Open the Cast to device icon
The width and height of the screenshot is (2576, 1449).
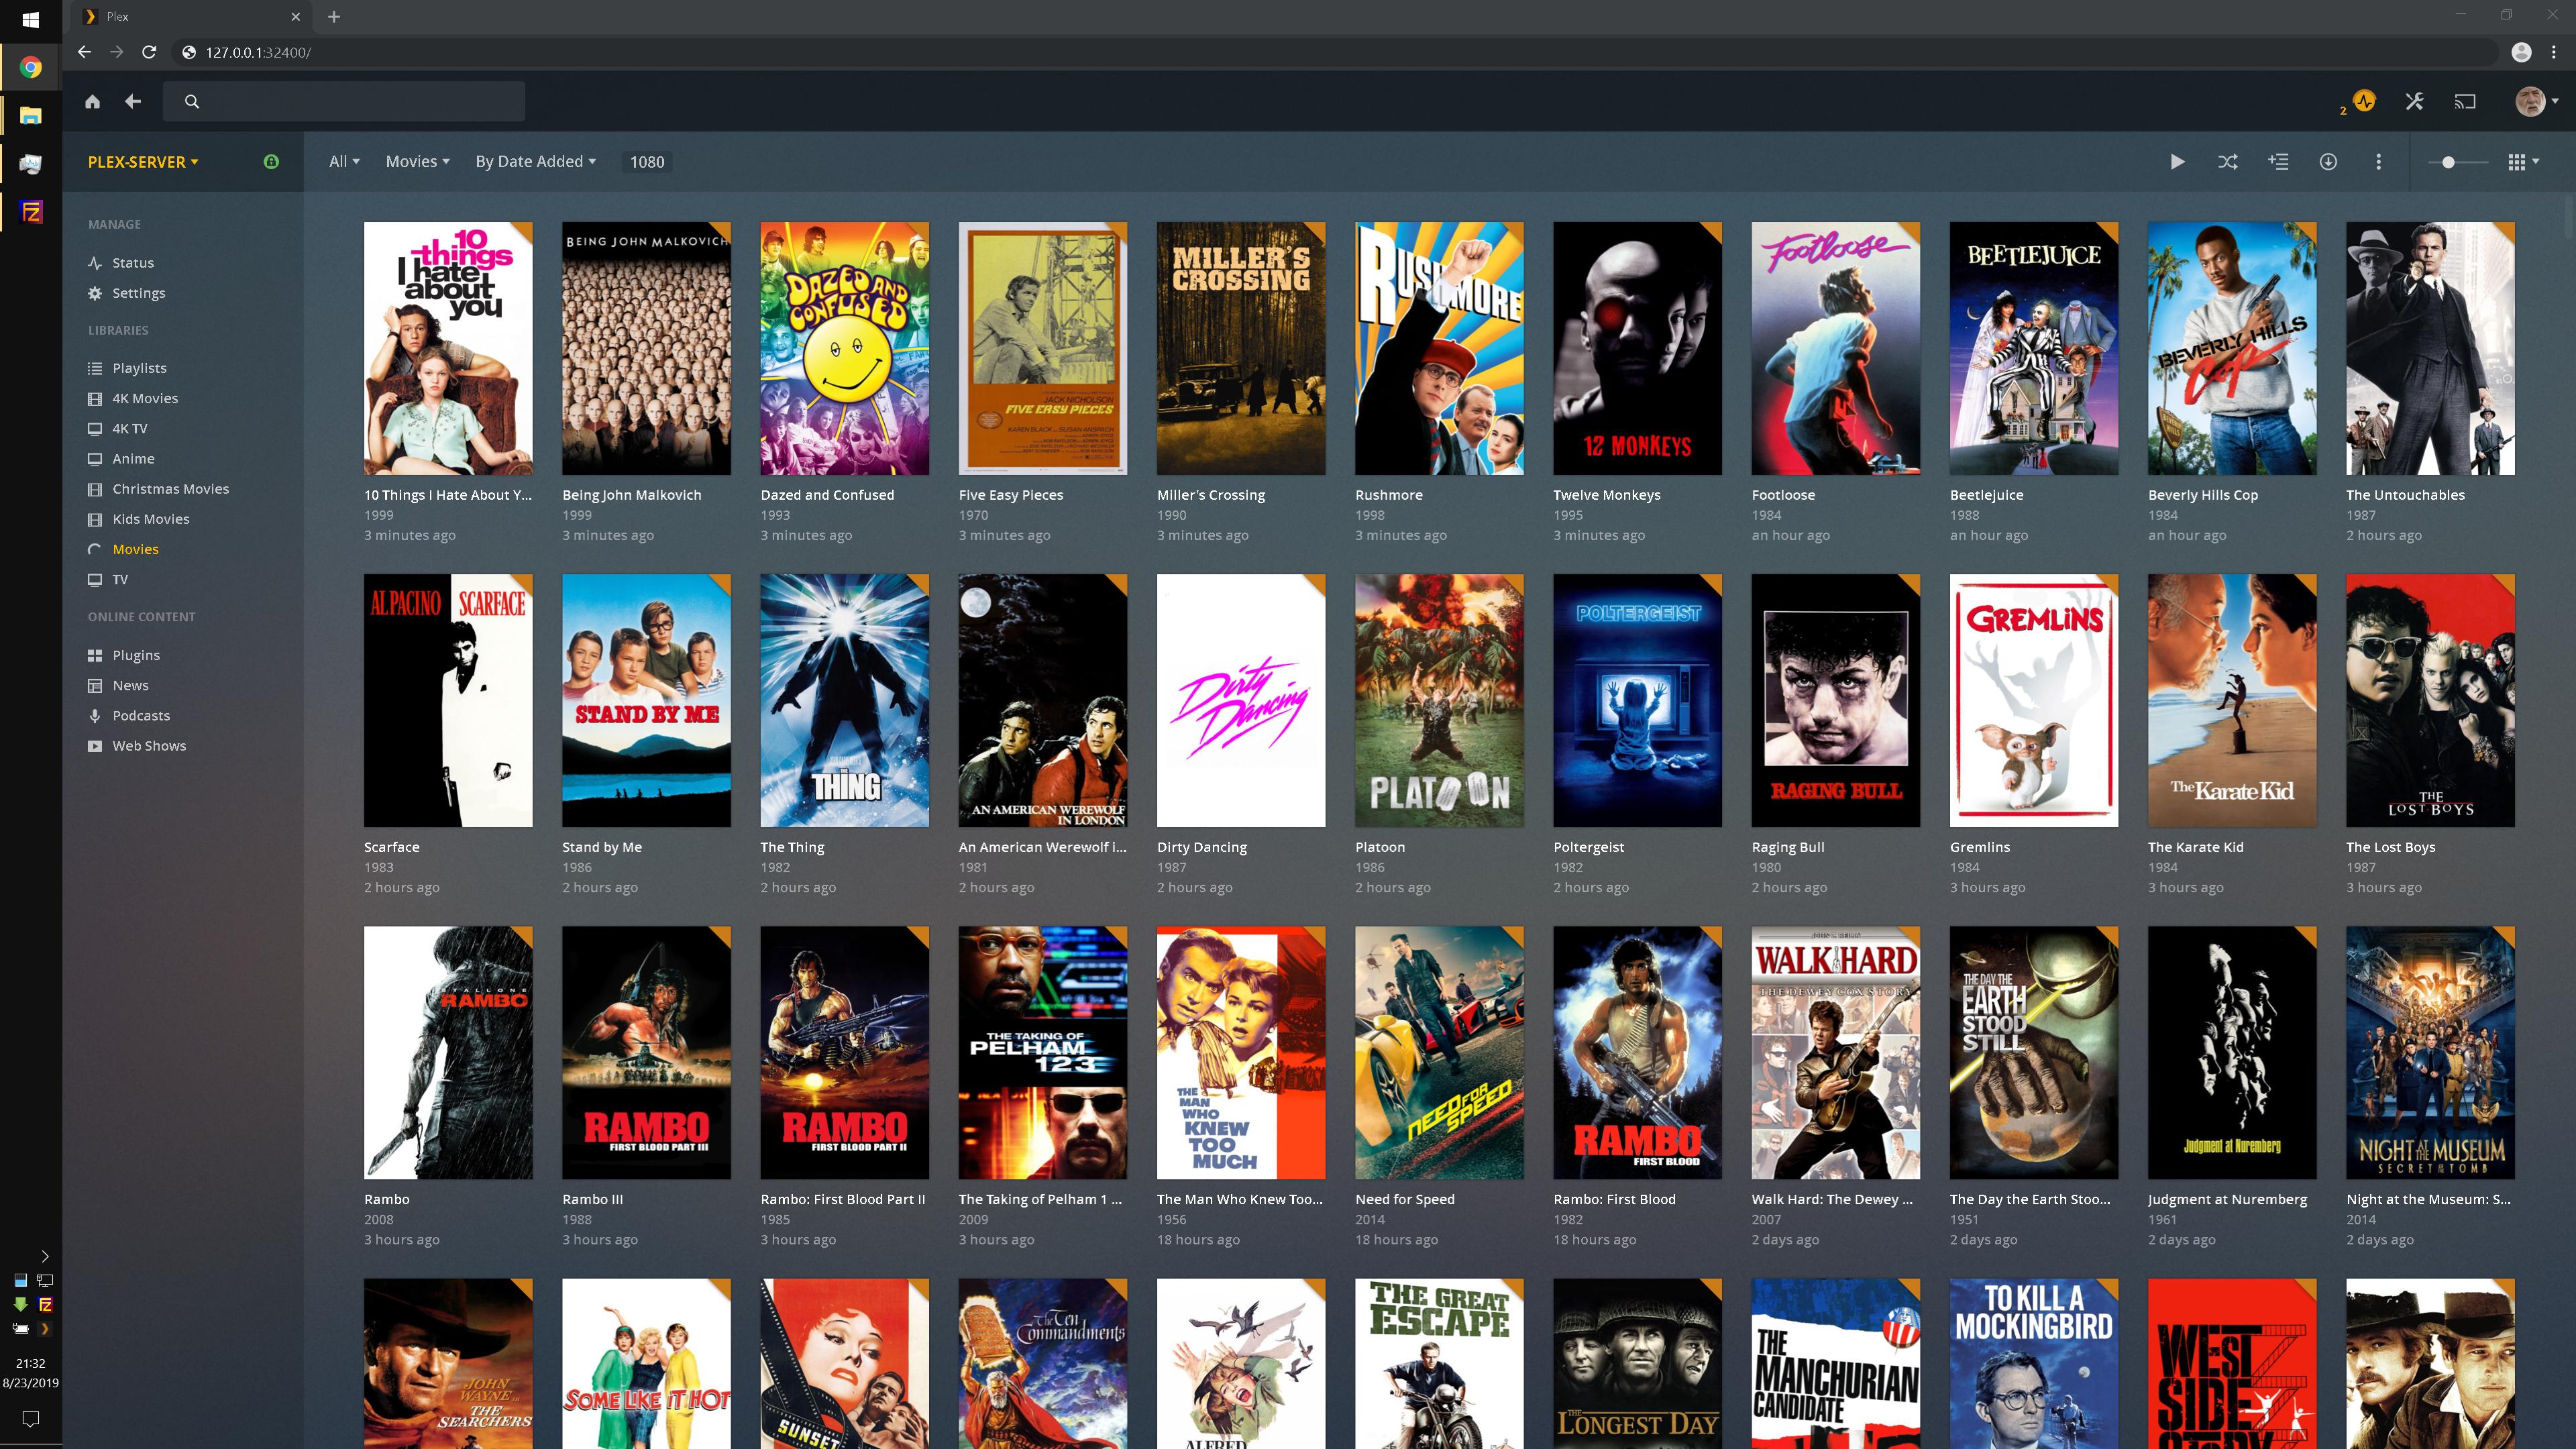pyautogui.click(x=2465, y=100)
